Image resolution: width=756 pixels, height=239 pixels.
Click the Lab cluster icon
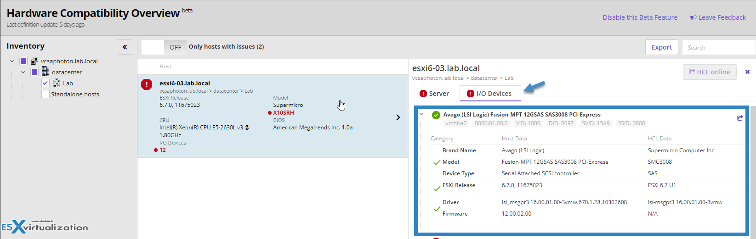click(x=57, y=83)
